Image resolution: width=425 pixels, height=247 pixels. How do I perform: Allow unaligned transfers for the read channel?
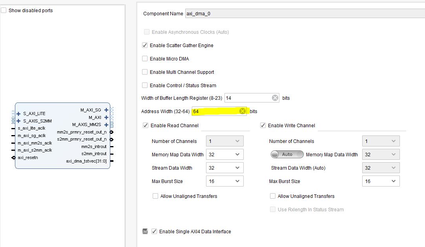(155, 196)
